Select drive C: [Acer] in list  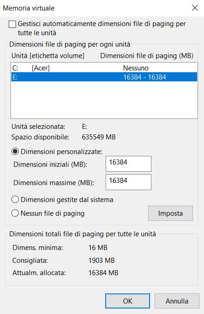point(104,68)
